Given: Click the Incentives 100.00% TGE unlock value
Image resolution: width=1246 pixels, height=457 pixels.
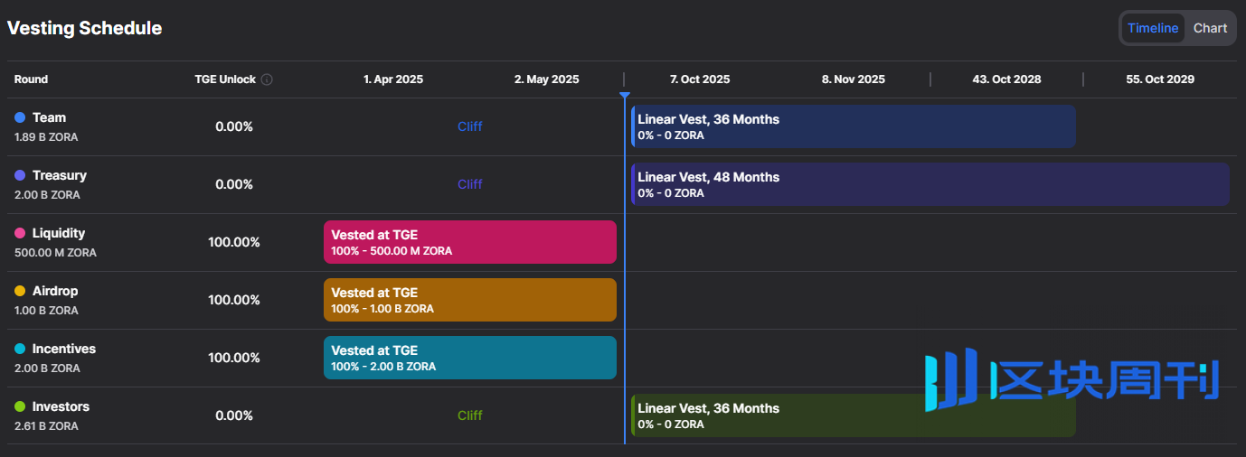Looking at the screenshot, I should coord(234,358).
